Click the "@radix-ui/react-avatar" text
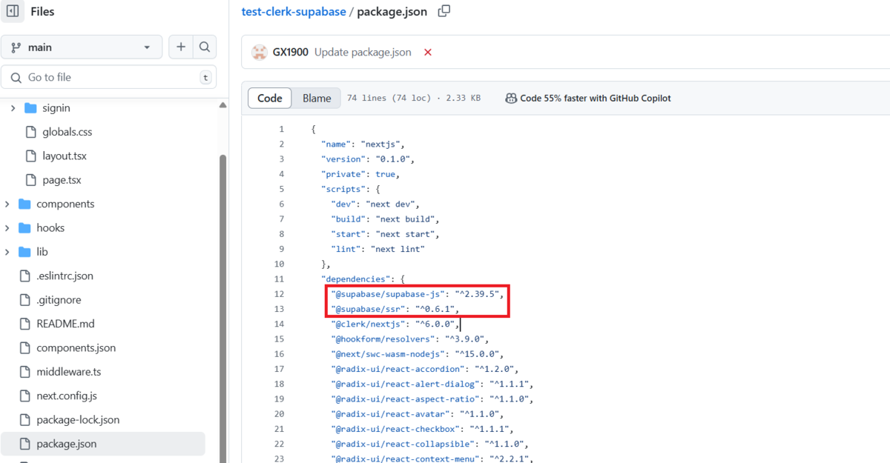Viewport: 890px width, 463px height. [389, 413]
